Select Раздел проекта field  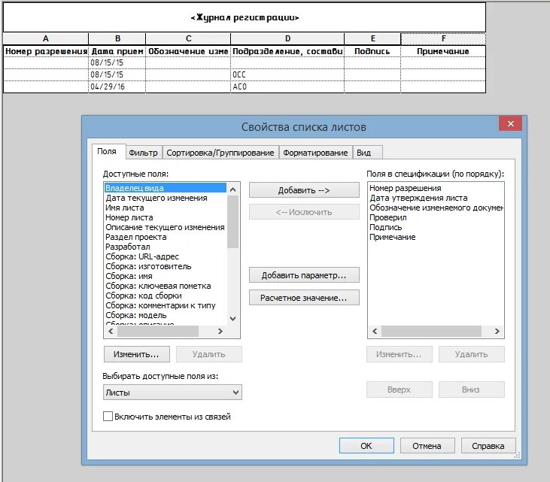pyautogui.click(x=166, y=237)
